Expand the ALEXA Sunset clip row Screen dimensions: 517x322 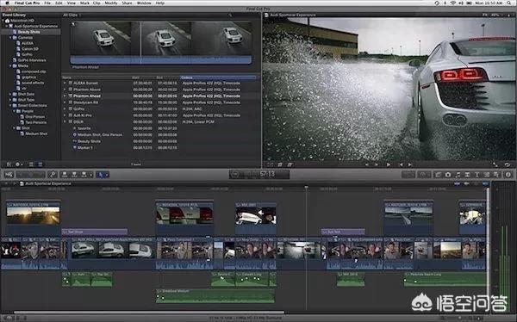click(65, 83)
